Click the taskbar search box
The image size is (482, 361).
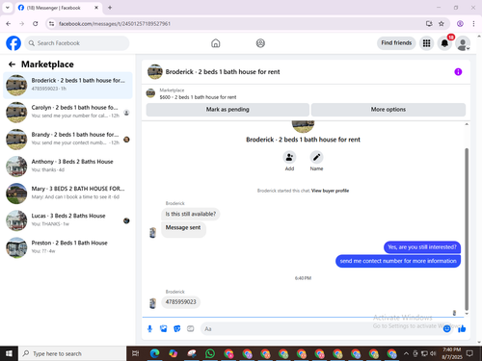pos(72,353)
